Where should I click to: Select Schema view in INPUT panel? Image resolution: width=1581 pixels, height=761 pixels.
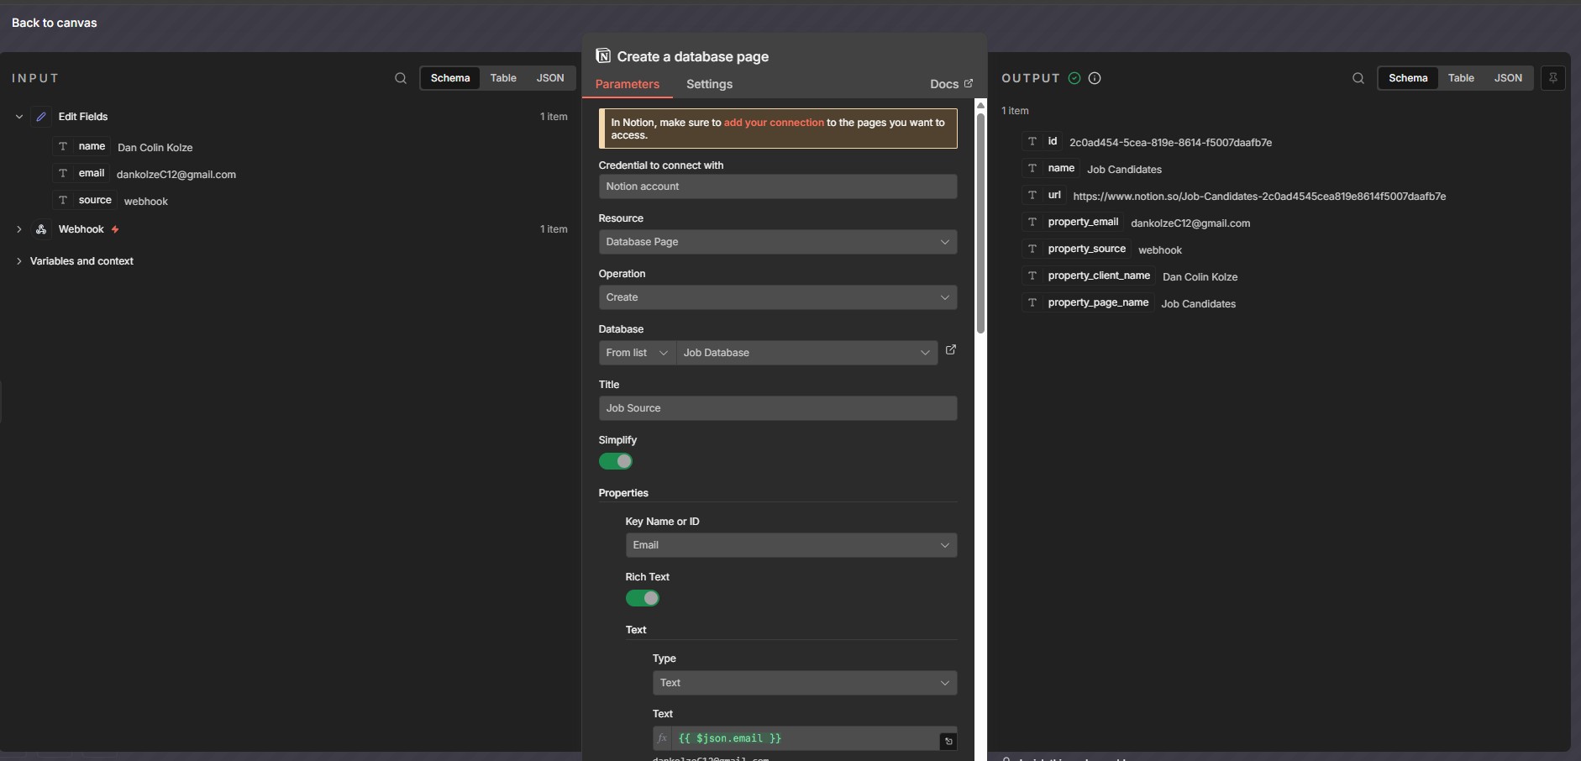tap(450, 78)
